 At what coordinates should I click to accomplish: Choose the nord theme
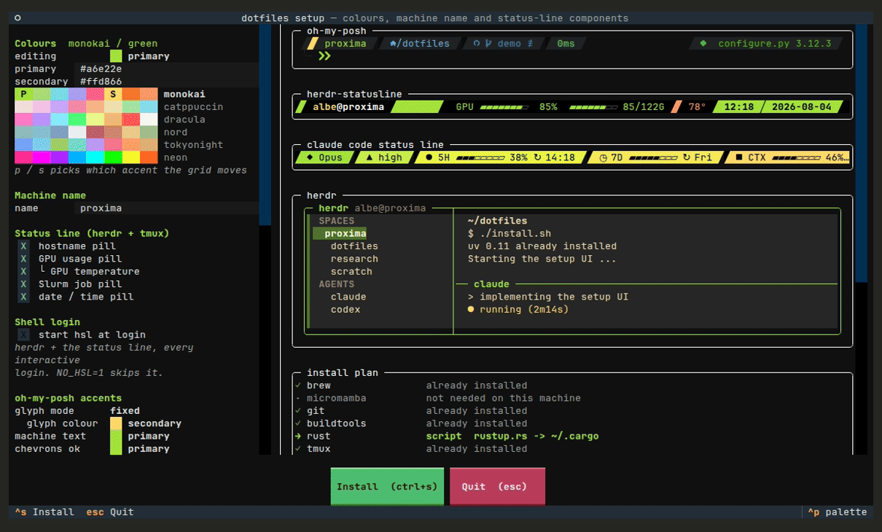click(x=176, y=133)
